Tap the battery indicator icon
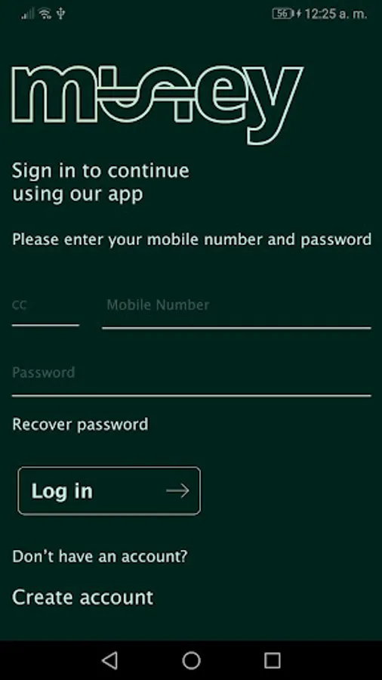382x680 pixels. pyautogui.click(x=282, y=14)
